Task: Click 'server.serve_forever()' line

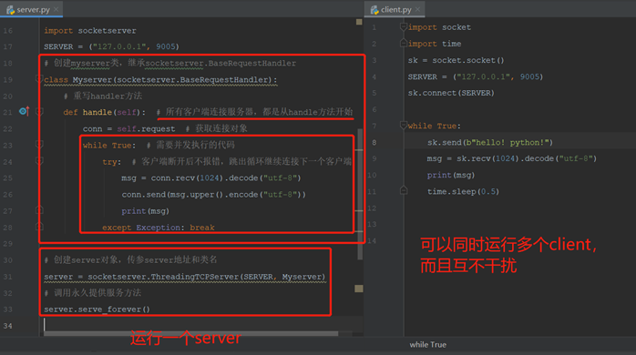Action: click(97, 309)
